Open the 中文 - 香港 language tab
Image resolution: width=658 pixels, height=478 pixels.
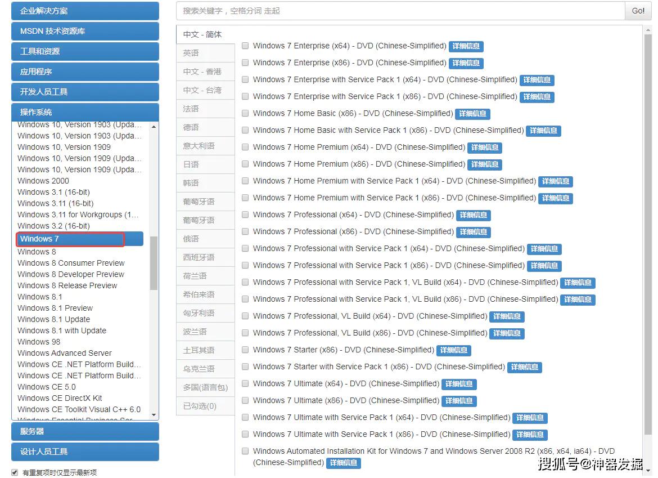pyautogui.click(x=205, y=72)
